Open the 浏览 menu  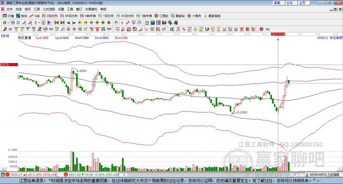coord(19,9)
